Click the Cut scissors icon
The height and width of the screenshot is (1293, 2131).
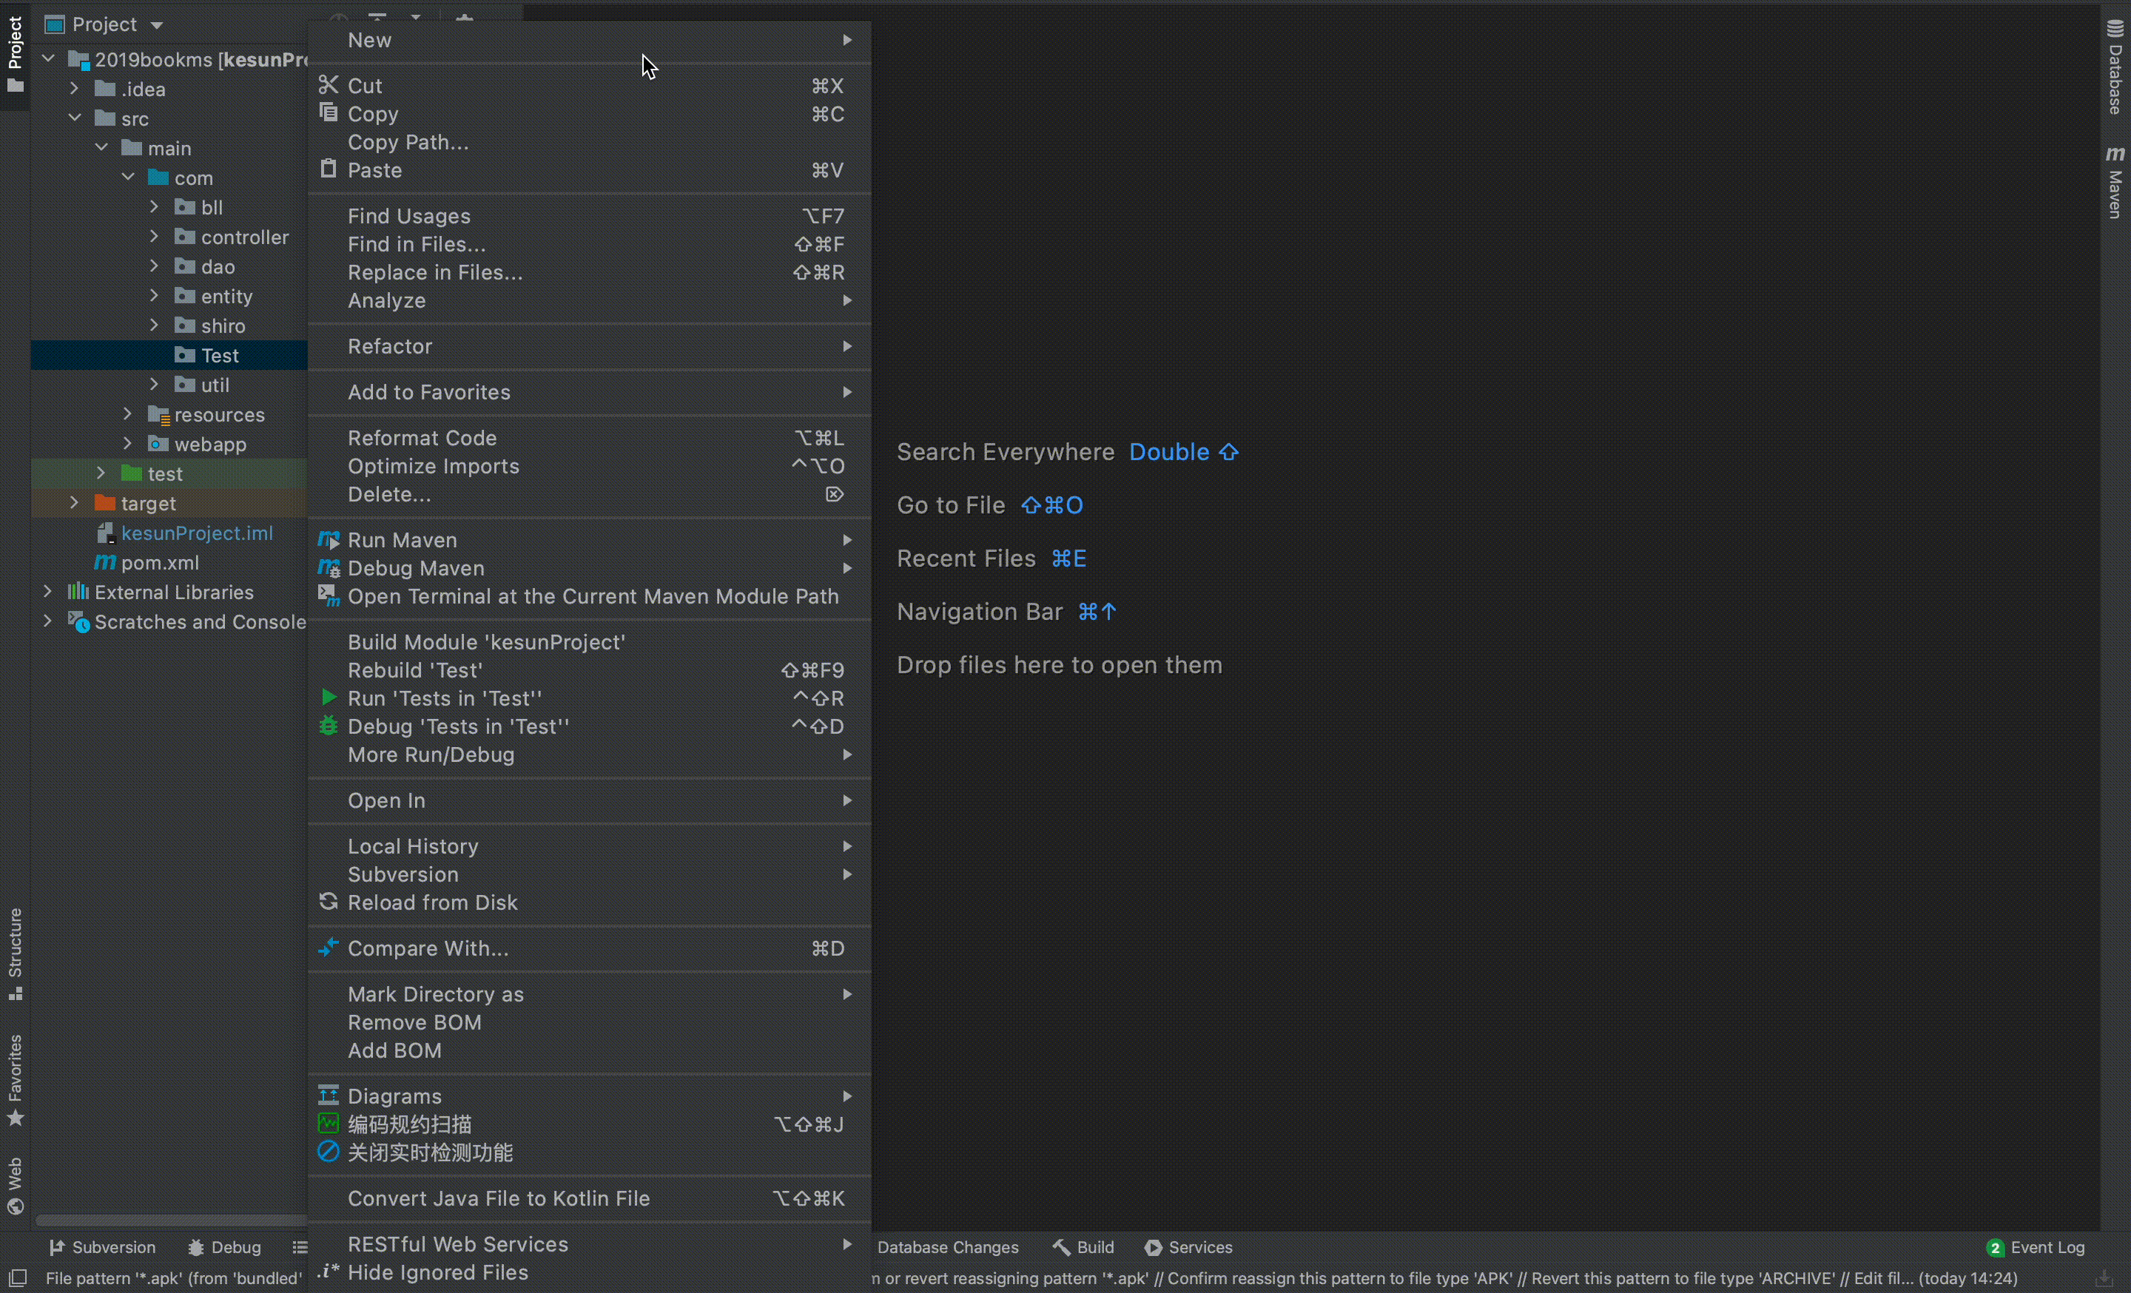click(329, 85)
